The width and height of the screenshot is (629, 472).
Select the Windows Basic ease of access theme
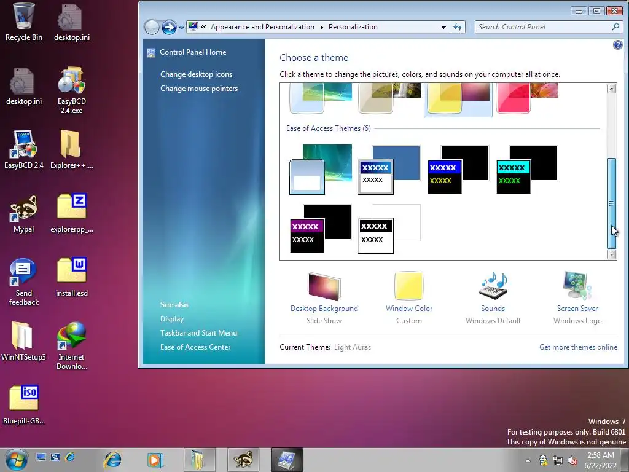click(x=321, y=170)
